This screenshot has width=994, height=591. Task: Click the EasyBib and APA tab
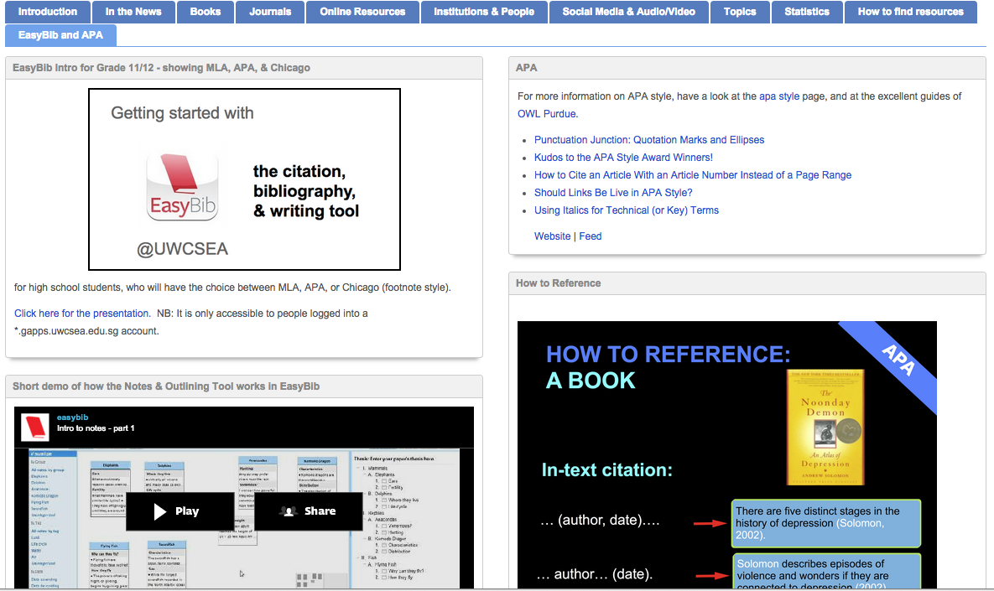[60, 35]
